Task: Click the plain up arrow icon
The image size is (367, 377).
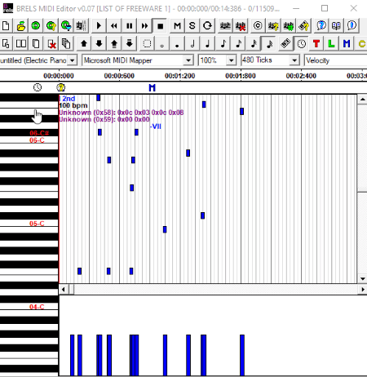Action: point(84,43)
